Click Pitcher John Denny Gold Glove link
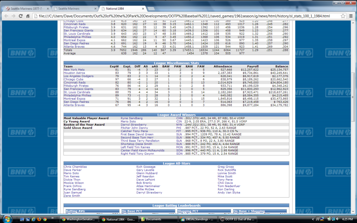Image resolution: width=357 pixels, height=223 pixels. (x=134, y=128)
